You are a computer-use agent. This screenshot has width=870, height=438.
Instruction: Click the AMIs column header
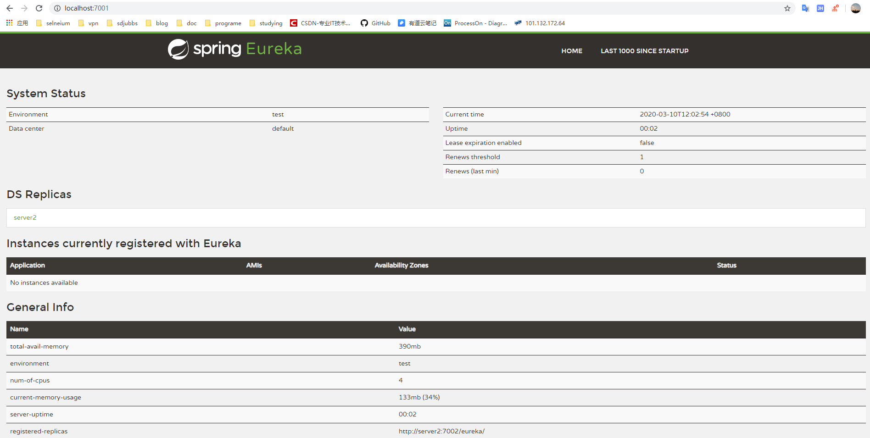pos(254,265)
